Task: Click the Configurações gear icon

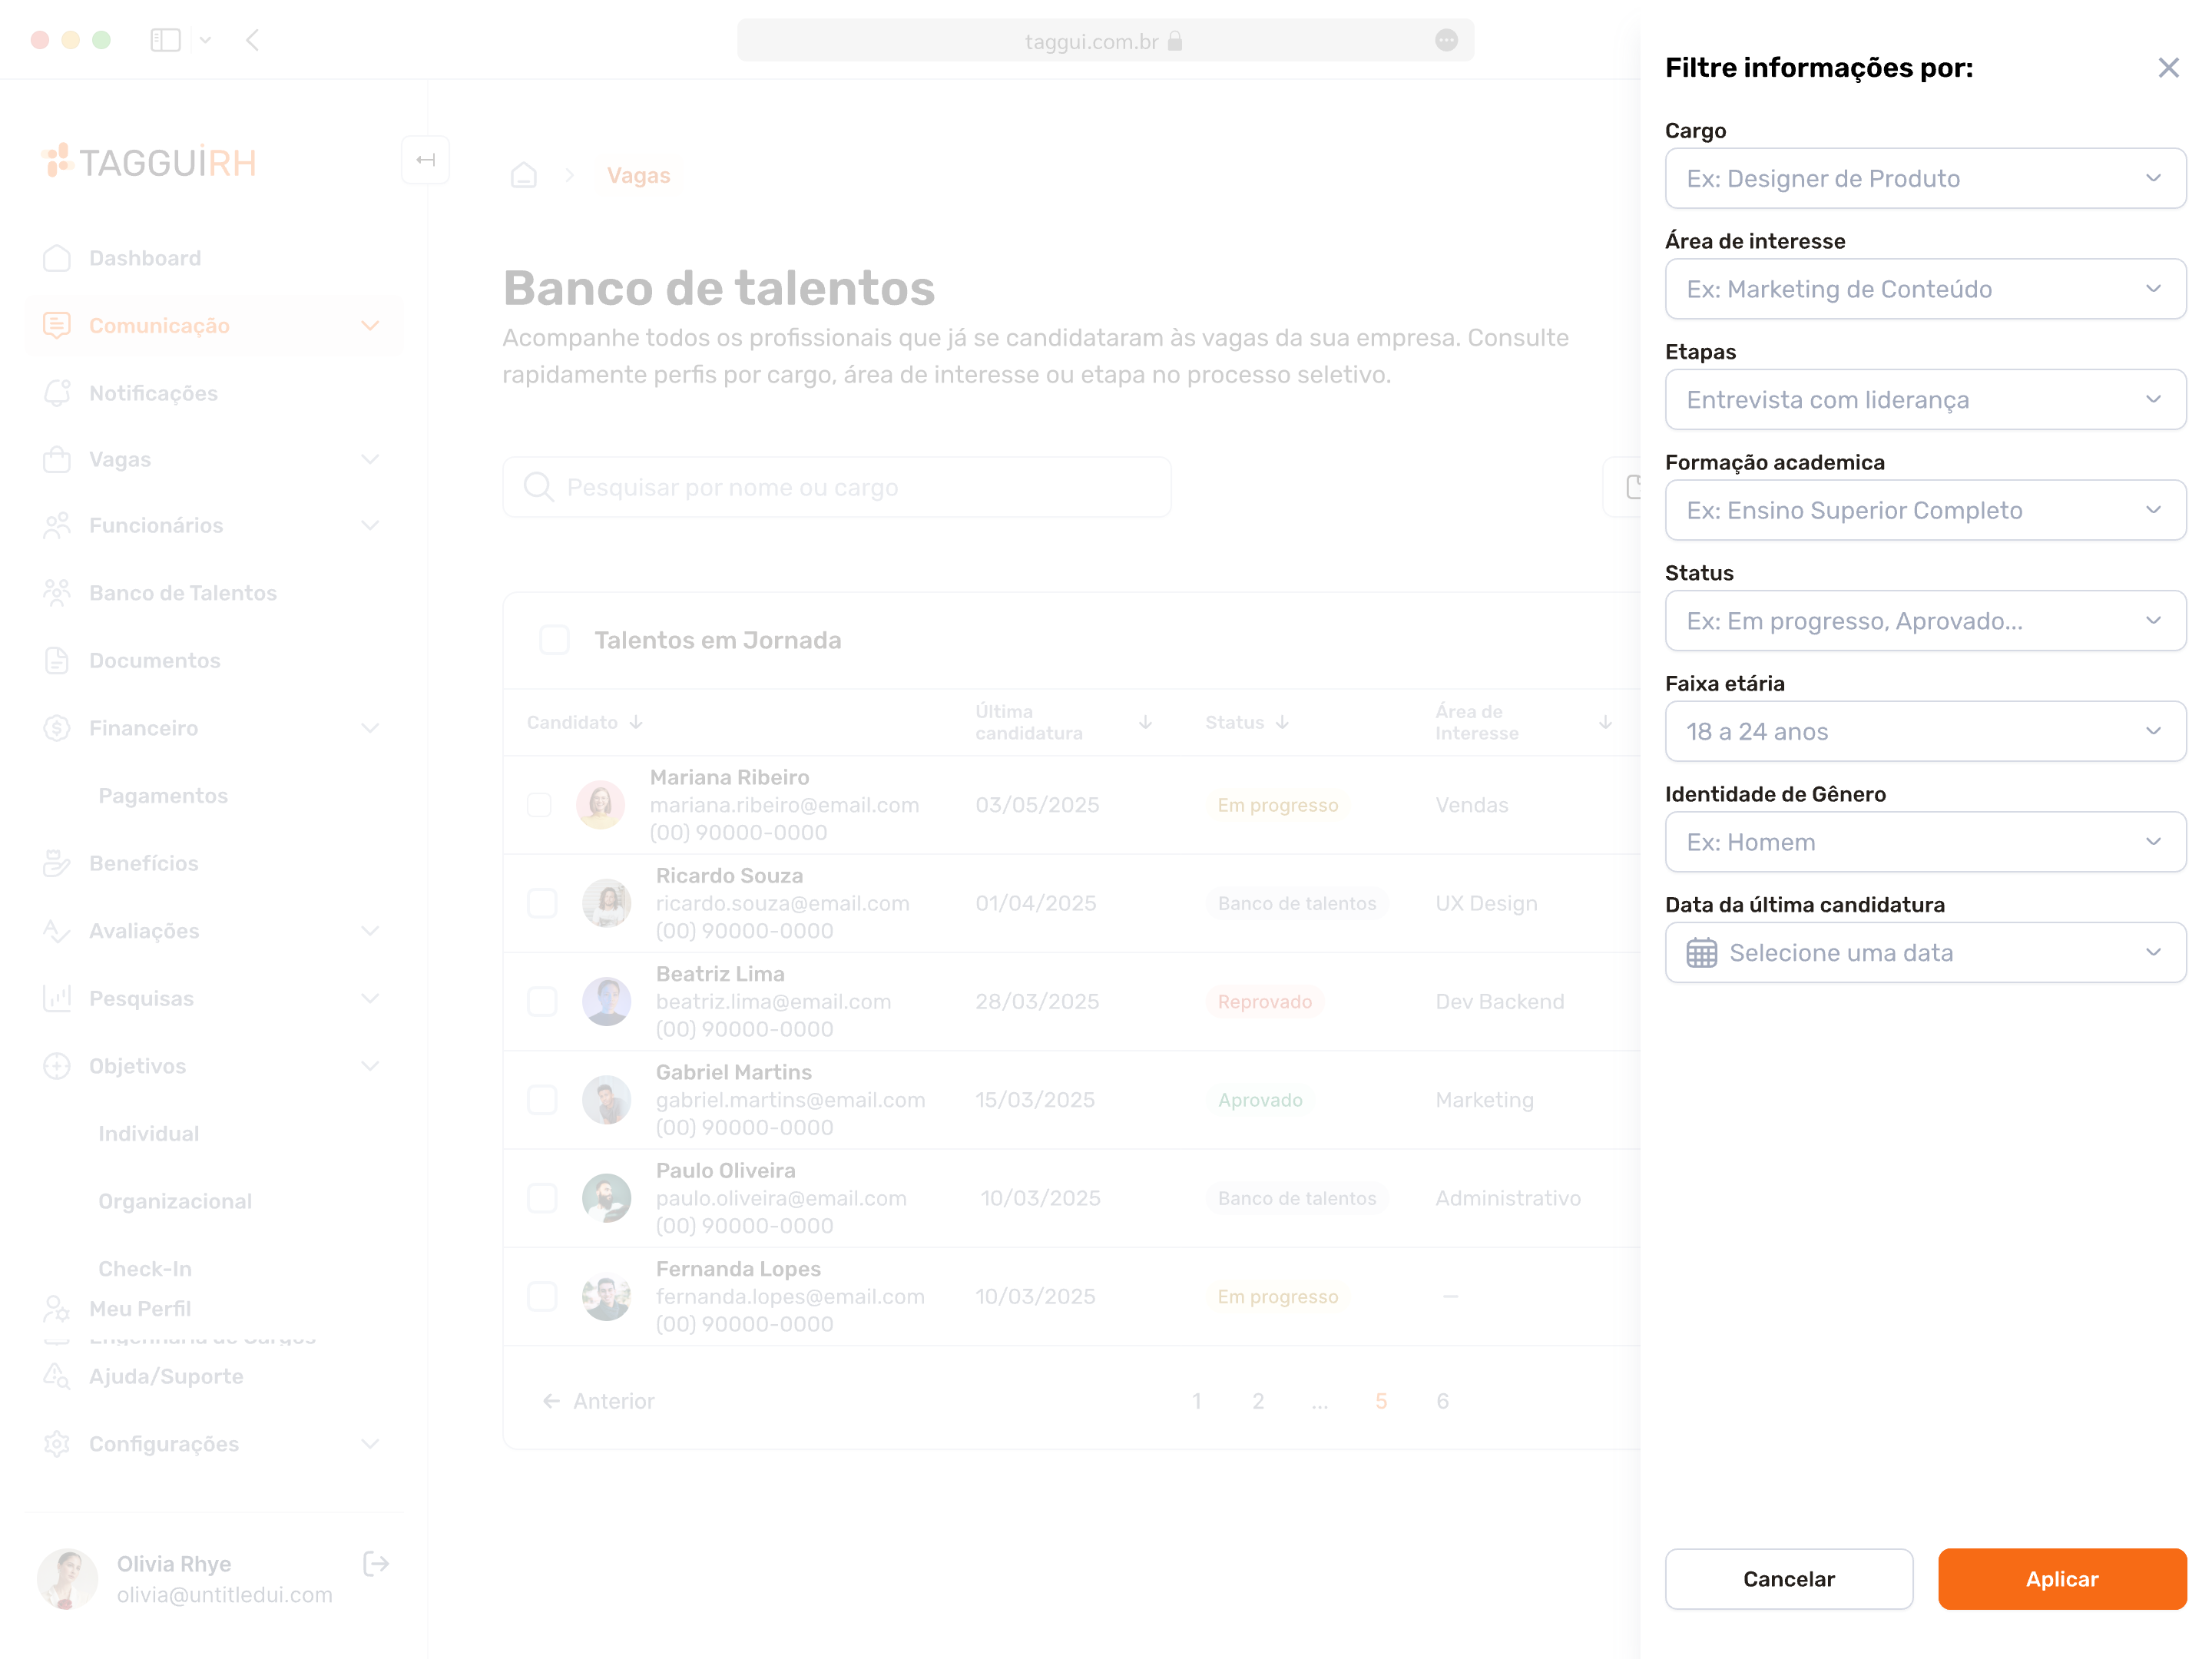Action: (57, 1444)
